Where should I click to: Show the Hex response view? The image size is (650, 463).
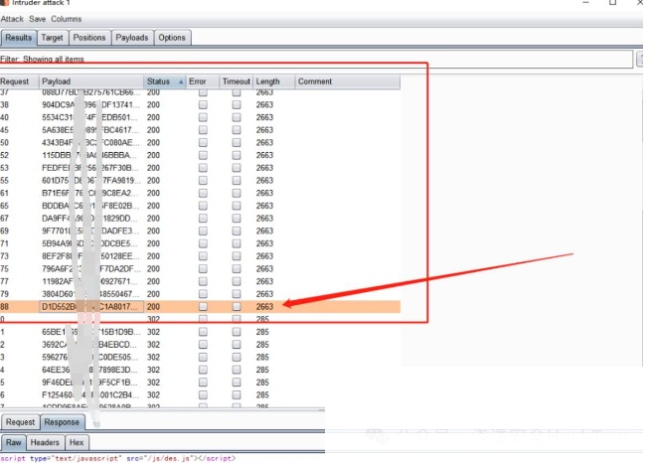coord(77,443)
